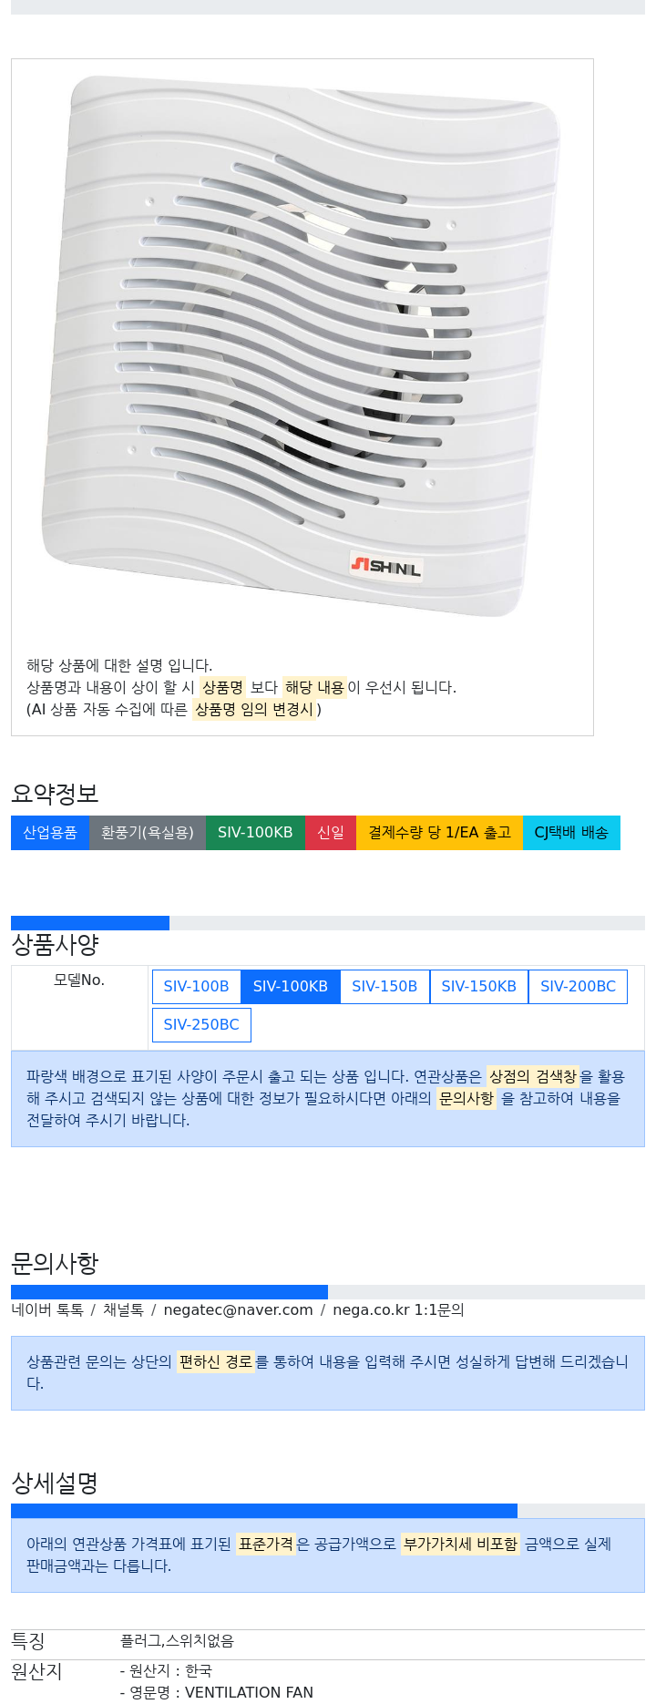This screenshot has height=1704, width=656.
Task: Click the blue progress bar under 상품사양
Action: coord(90,923)
